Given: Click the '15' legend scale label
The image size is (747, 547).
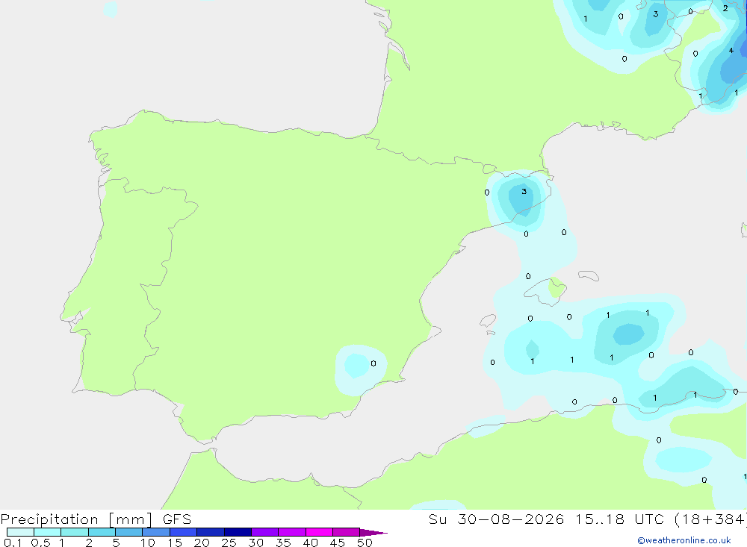Looking at the screenshot, I should pos(175,543).
